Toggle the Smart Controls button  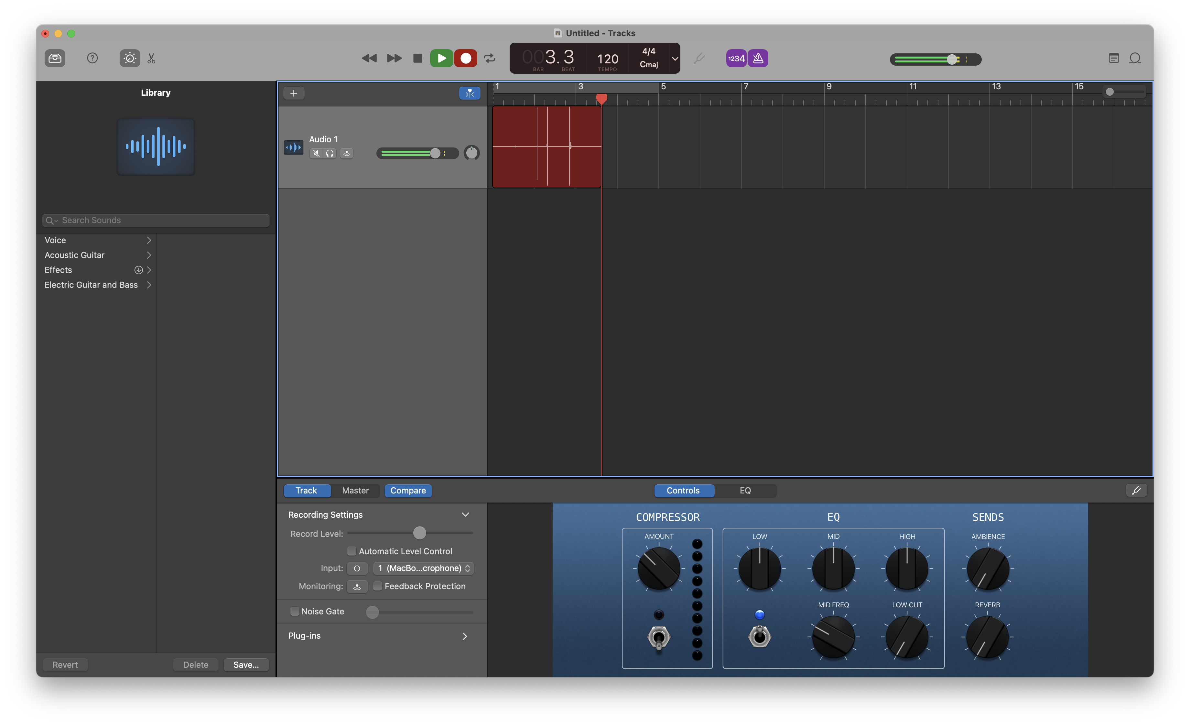(129, 59)
